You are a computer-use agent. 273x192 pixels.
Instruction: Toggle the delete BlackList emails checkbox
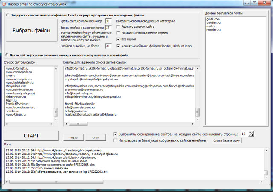[119, 45]
